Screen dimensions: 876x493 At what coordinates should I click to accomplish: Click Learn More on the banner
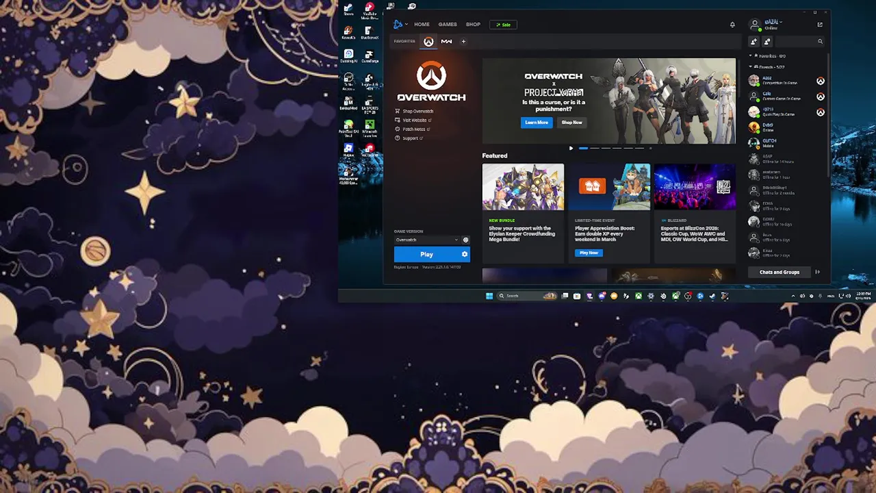tap(537, 123)
